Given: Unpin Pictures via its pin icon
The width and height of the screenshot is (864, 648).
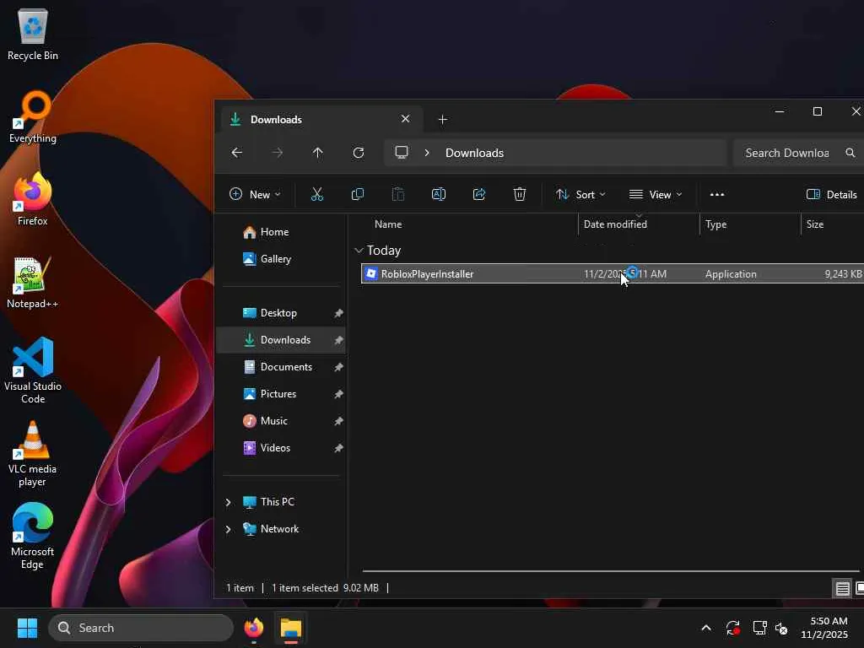Looking at the screenshot, I should click(x=338, y=394).
